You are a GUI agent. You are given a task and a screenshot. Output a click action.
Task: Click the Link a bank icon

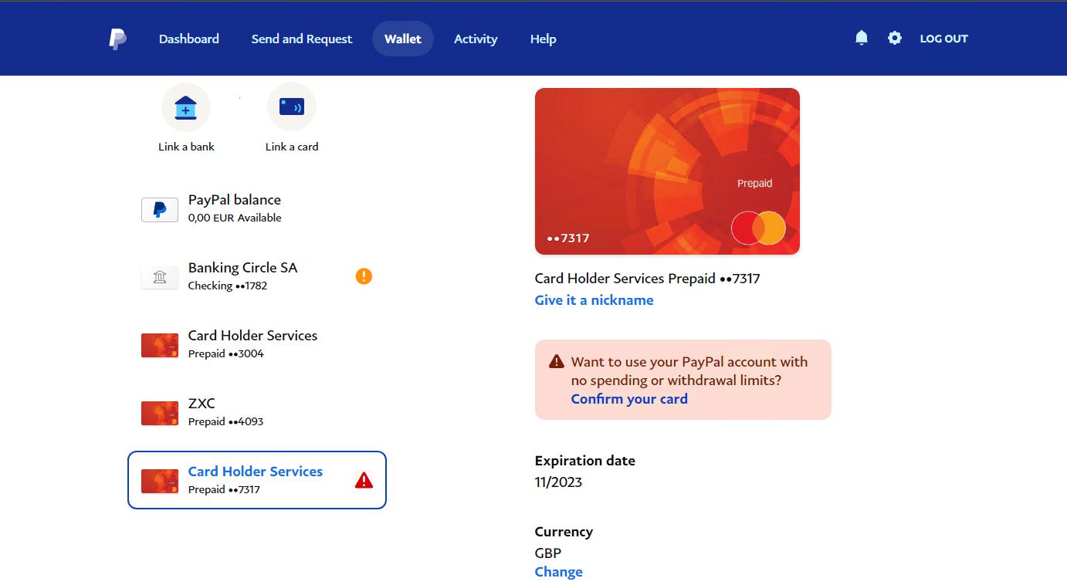186,107
